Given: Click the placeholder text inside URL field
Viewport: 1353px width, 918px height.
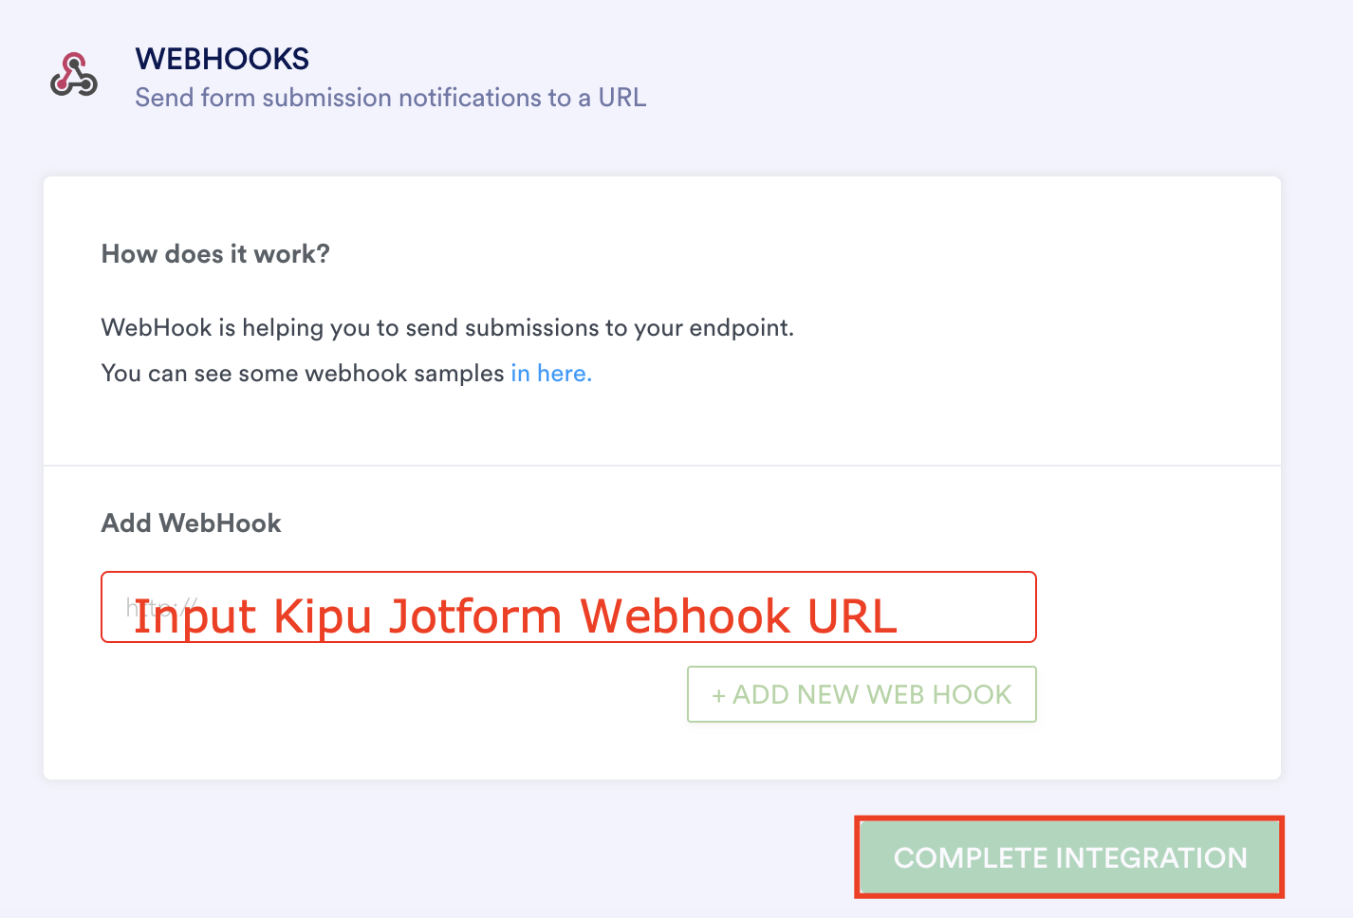Looking at the screenshot, I should [x=159, y=605].
